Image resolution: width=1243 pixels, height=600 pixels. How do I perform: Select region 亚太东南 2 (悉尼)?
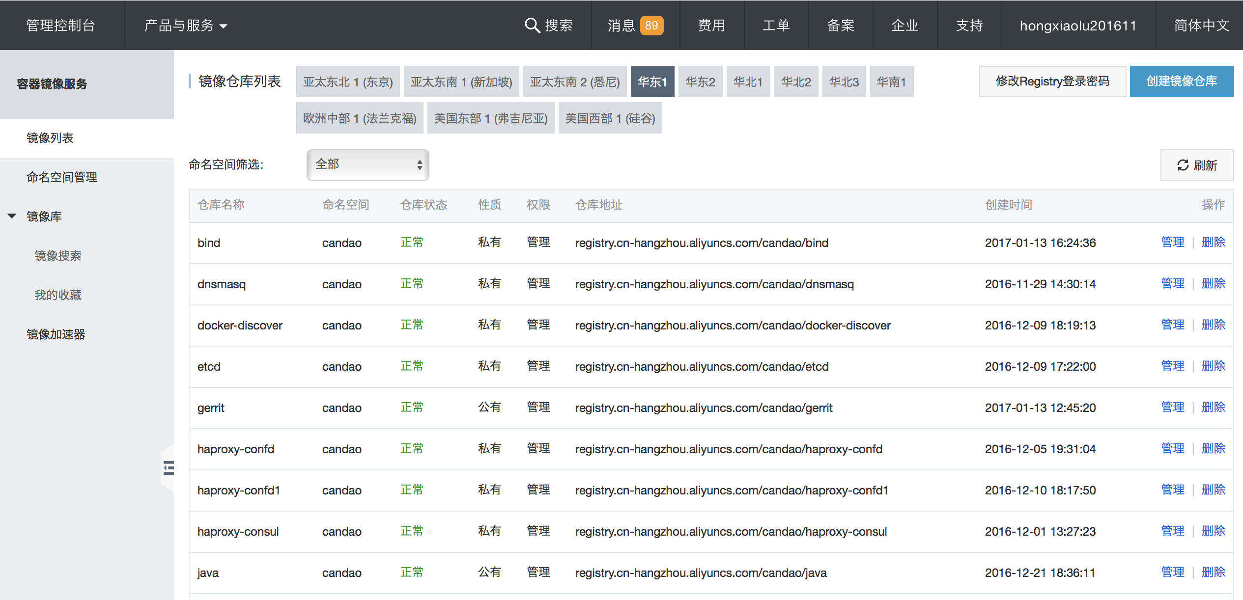(x=575, y=82)
